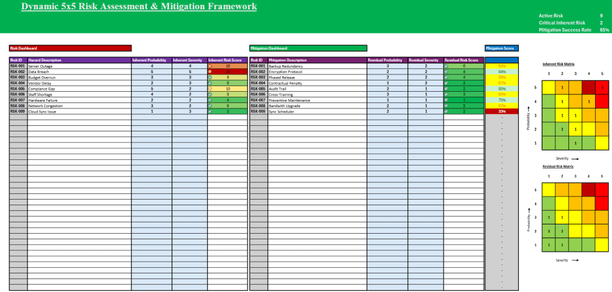Select the Residual Probability column header

[387, 60]
